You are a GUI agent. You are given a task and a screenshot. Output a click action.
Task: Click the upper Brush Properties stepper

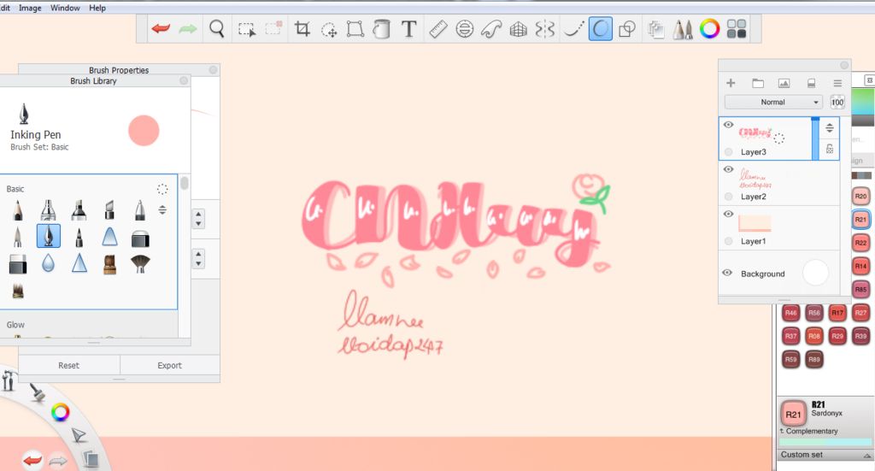(x=198, y=219)
